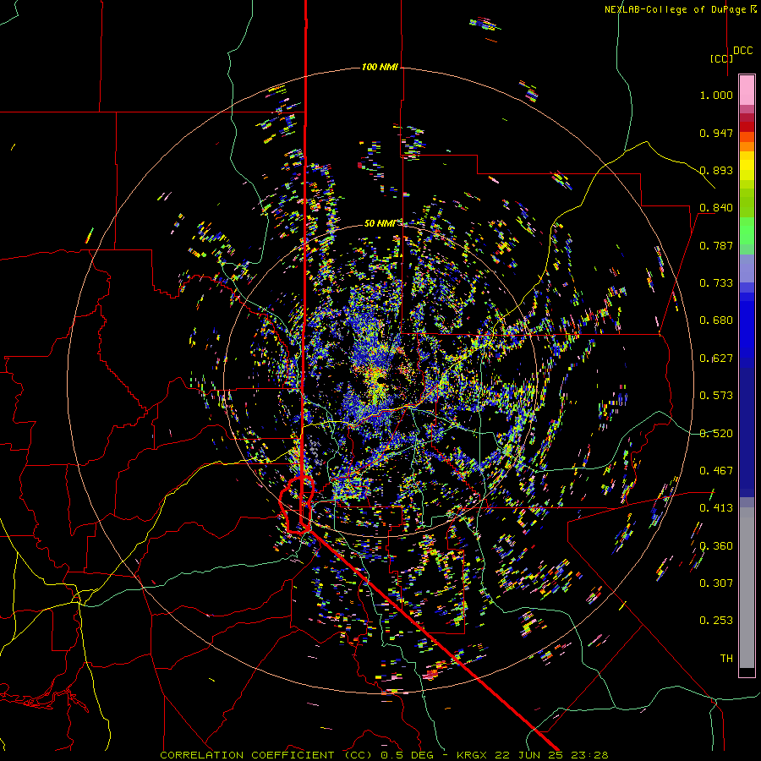Click the 0.733 legend value
This screenshot has width=761, height=761.
[716, 283]
